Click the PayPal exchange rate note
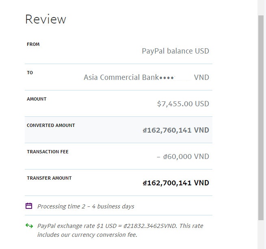The width and height of the screenshot is (266, 249). [x=120, y=230]
